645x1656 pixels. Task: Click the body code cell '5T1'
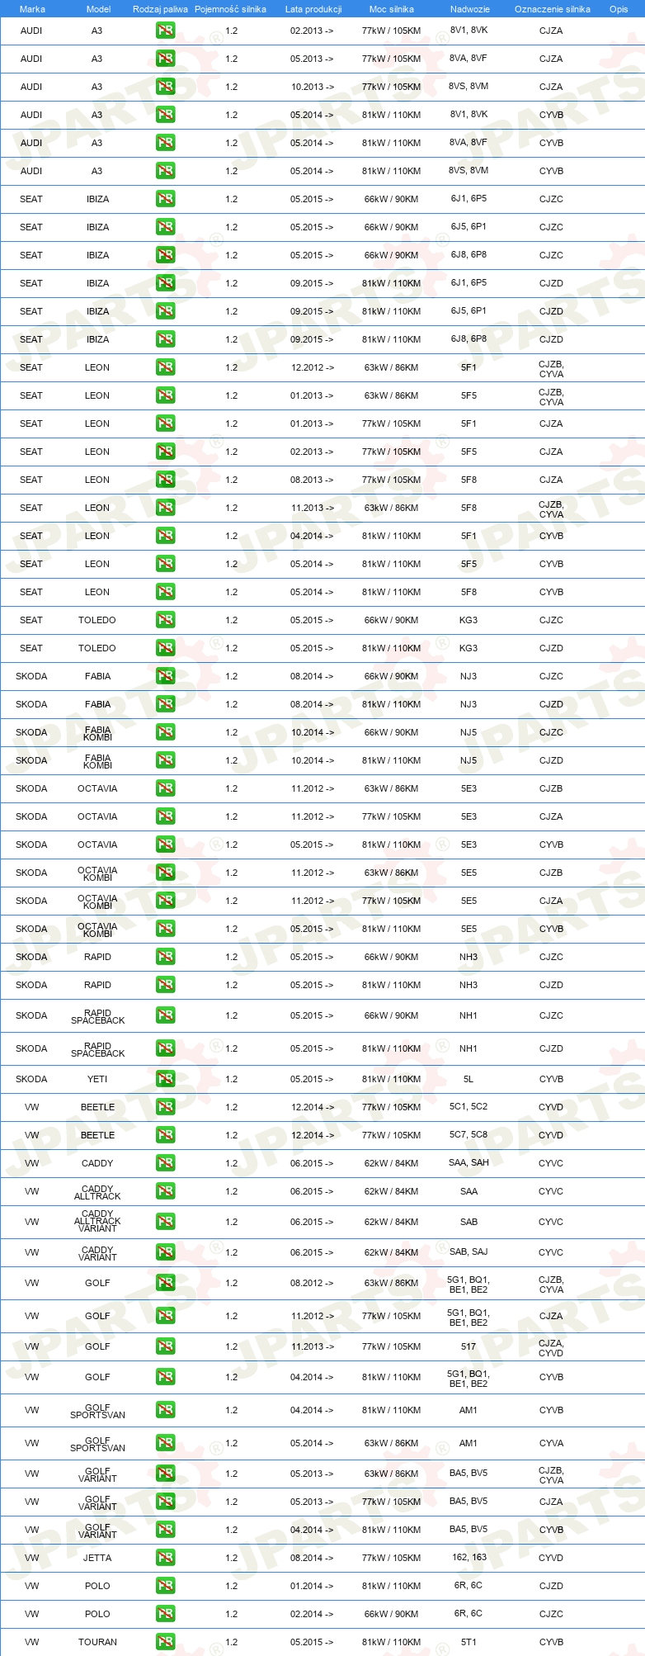(468, 1641)
